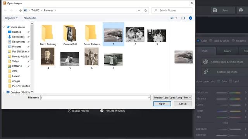Click the Restore old photo feather icon

[x=206, y=72]
